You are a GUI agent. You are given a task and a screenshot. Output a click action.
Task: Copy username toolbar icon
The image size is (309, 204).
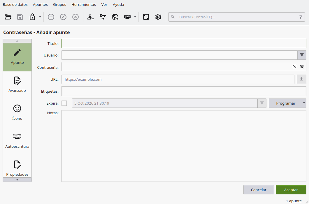tap(90, 17)
